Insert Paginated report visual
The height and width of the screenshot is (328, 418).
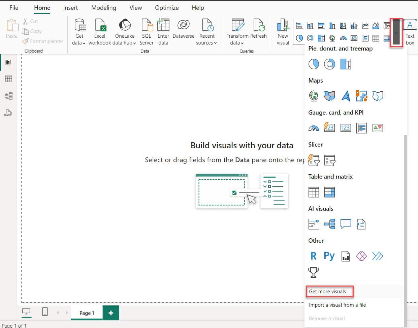pos(346,256)
